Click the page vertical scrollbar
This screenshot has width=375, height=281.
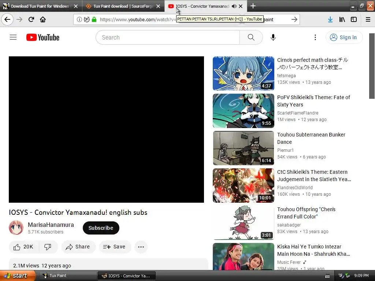pos(372,66)
